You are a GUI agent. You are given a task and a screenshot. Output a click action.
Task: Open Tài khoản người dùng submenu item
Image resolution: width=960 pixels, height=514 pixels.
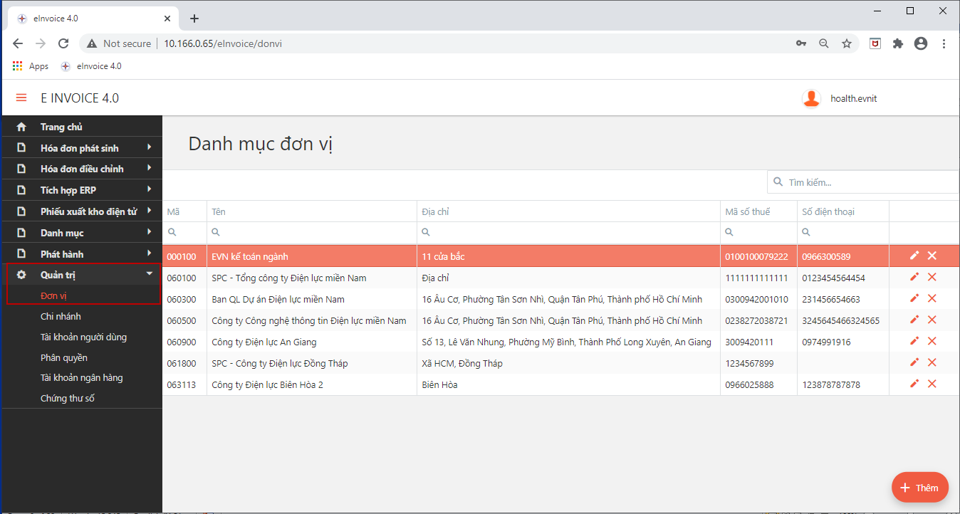point(83,337)
